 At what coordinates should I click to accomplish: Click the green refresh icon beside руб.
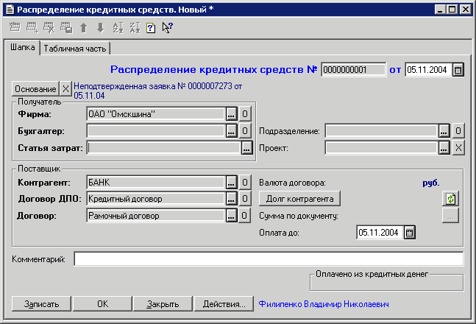click(450, 199)
